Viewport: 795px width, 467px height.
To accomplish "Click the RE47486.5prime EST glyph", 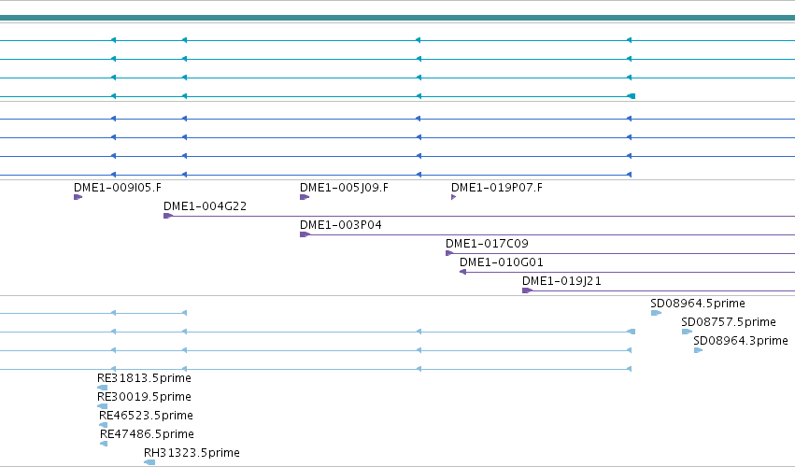I will 104,444.
